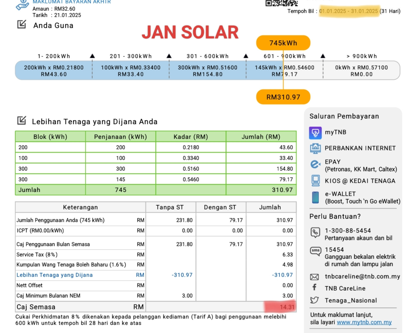410x333 pixels.
Task: Click the Perbankan Internet icon
Action: pos(315,148)
